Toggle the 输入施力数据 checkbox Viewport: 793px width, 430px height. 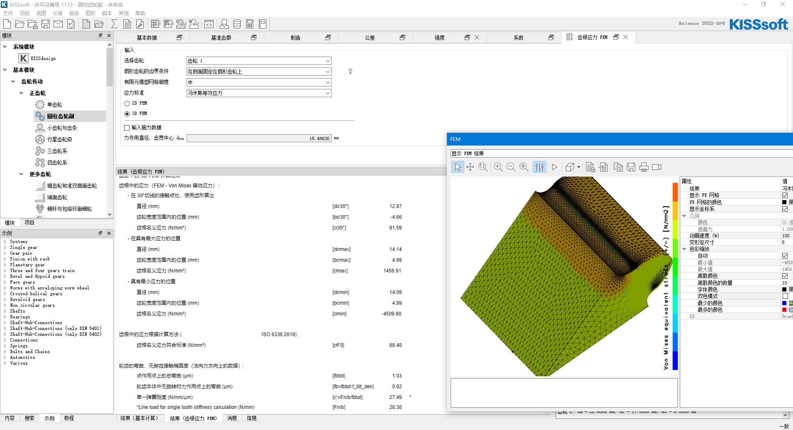pos(127,128)
